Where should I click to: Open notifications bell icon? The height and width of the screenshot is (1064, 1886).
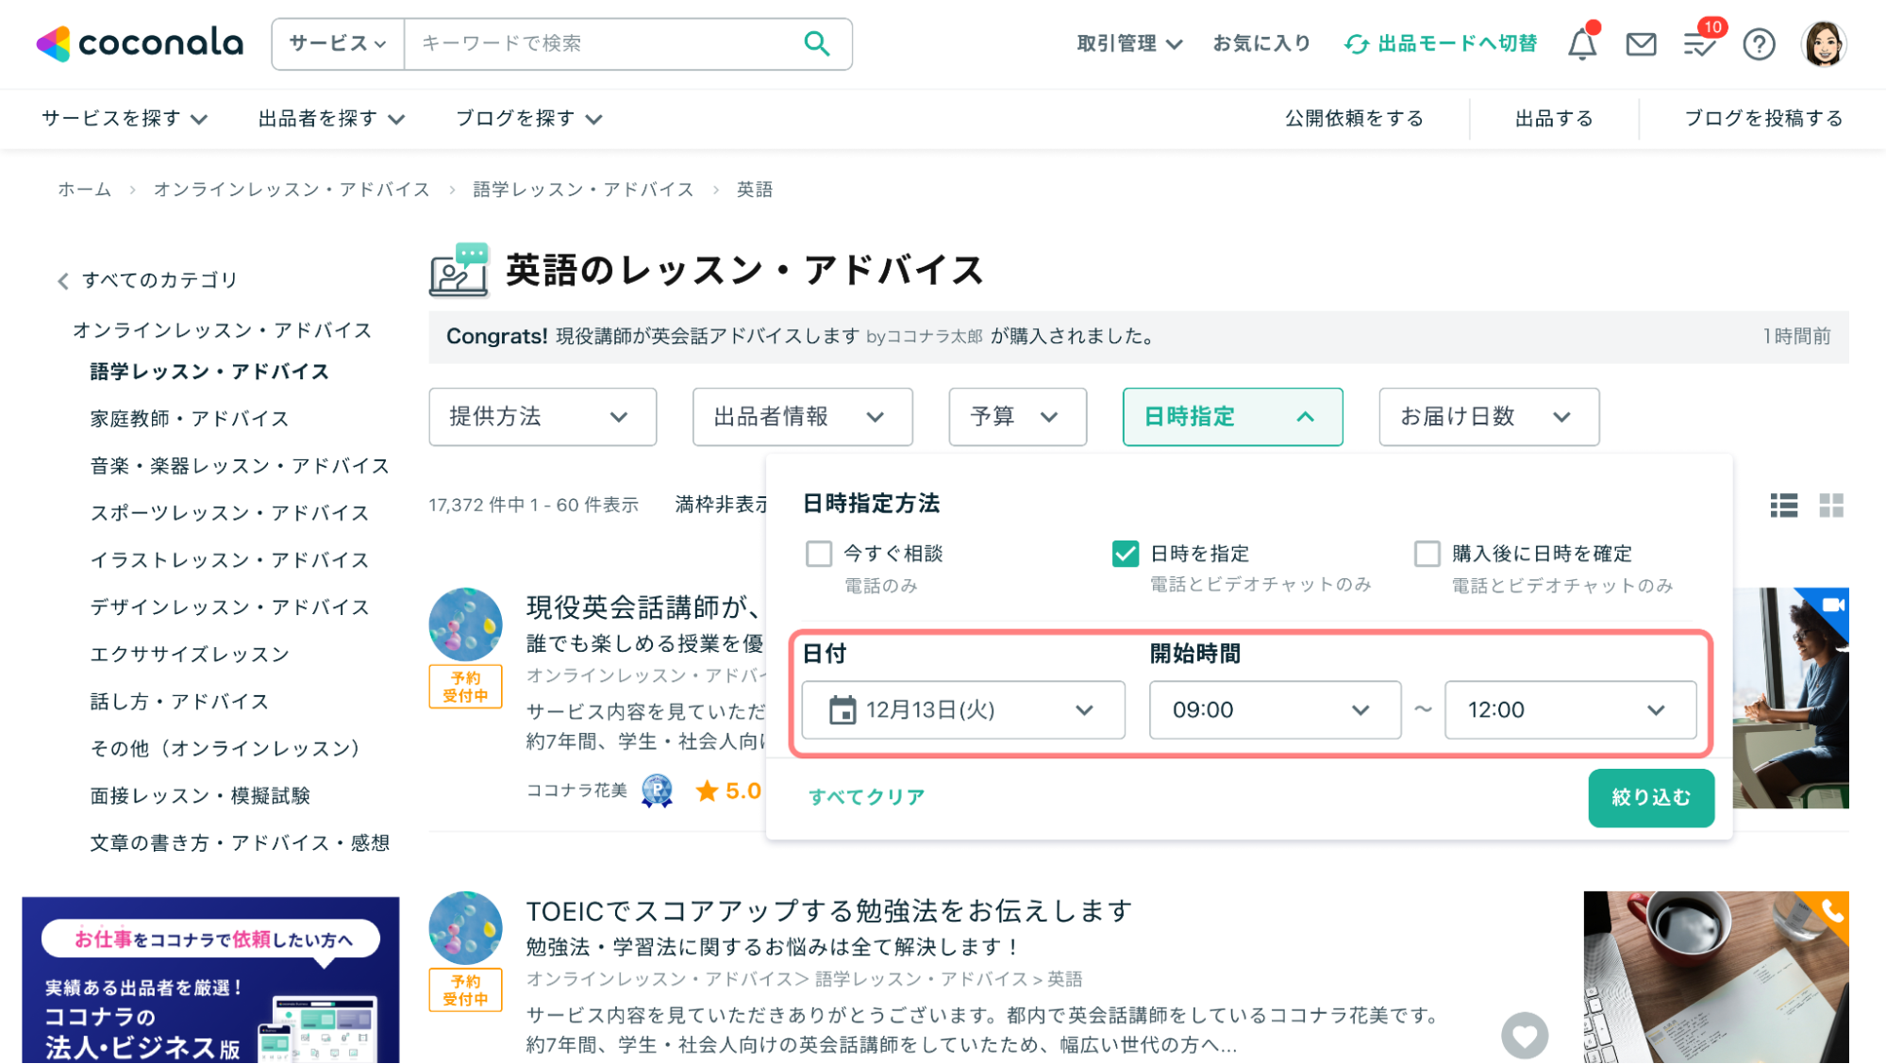point(1582,44)
